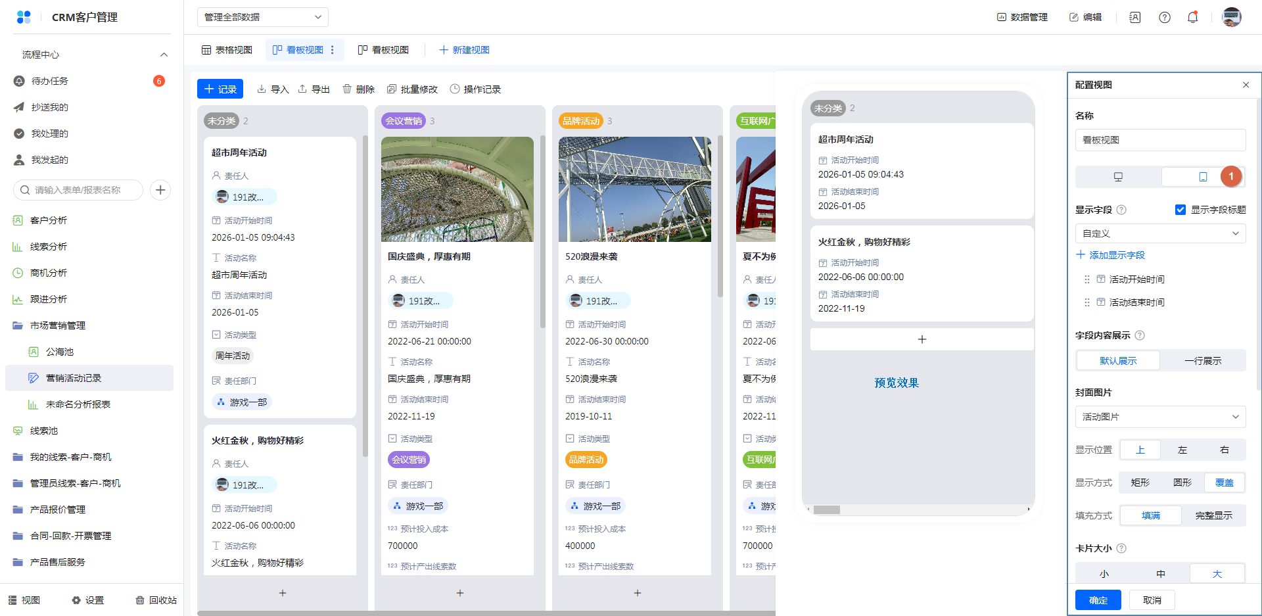Viewport: 1262px width, 616px height.
Task: Uncheck the 显示字段标题 checkbox
Action: tap(1180, 210)
